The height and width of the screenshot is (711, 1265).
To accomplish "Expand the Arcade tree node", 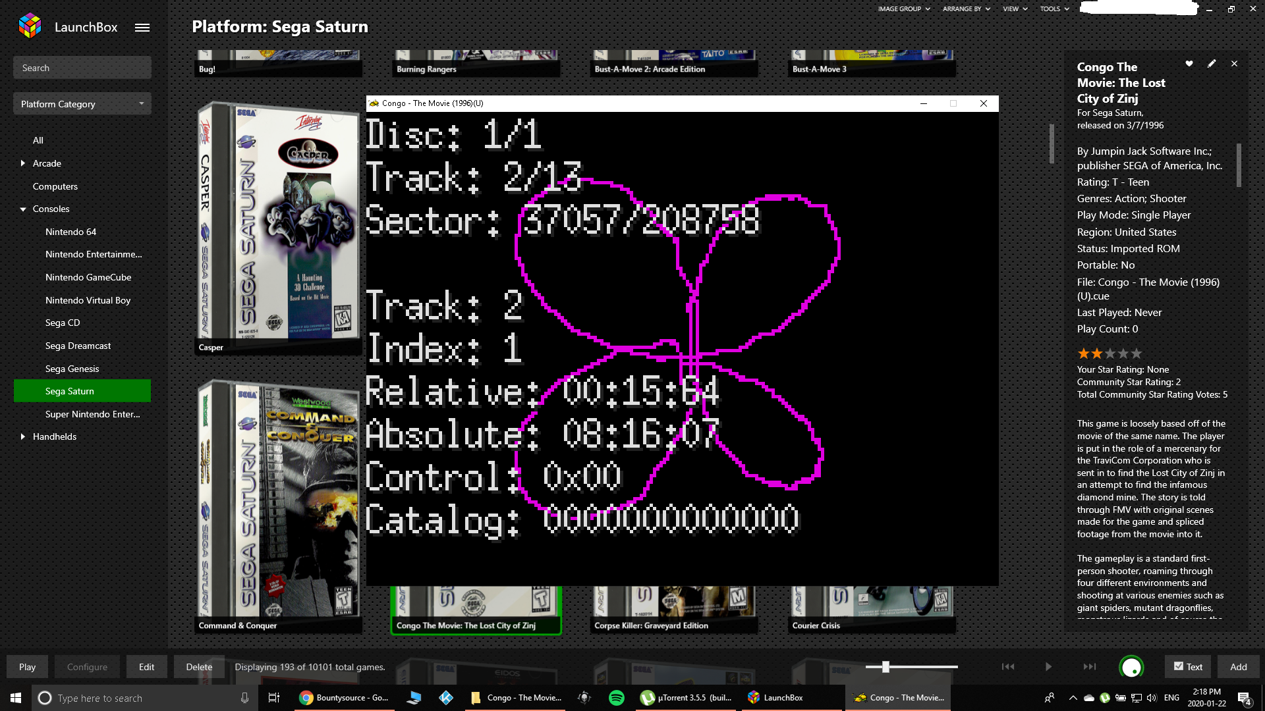I will pyautogui.click(x=23, y=163).
